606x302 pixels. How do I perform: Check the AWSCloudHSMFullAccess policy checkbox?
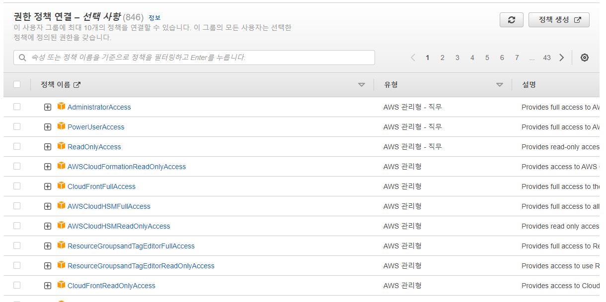[17, 206]
